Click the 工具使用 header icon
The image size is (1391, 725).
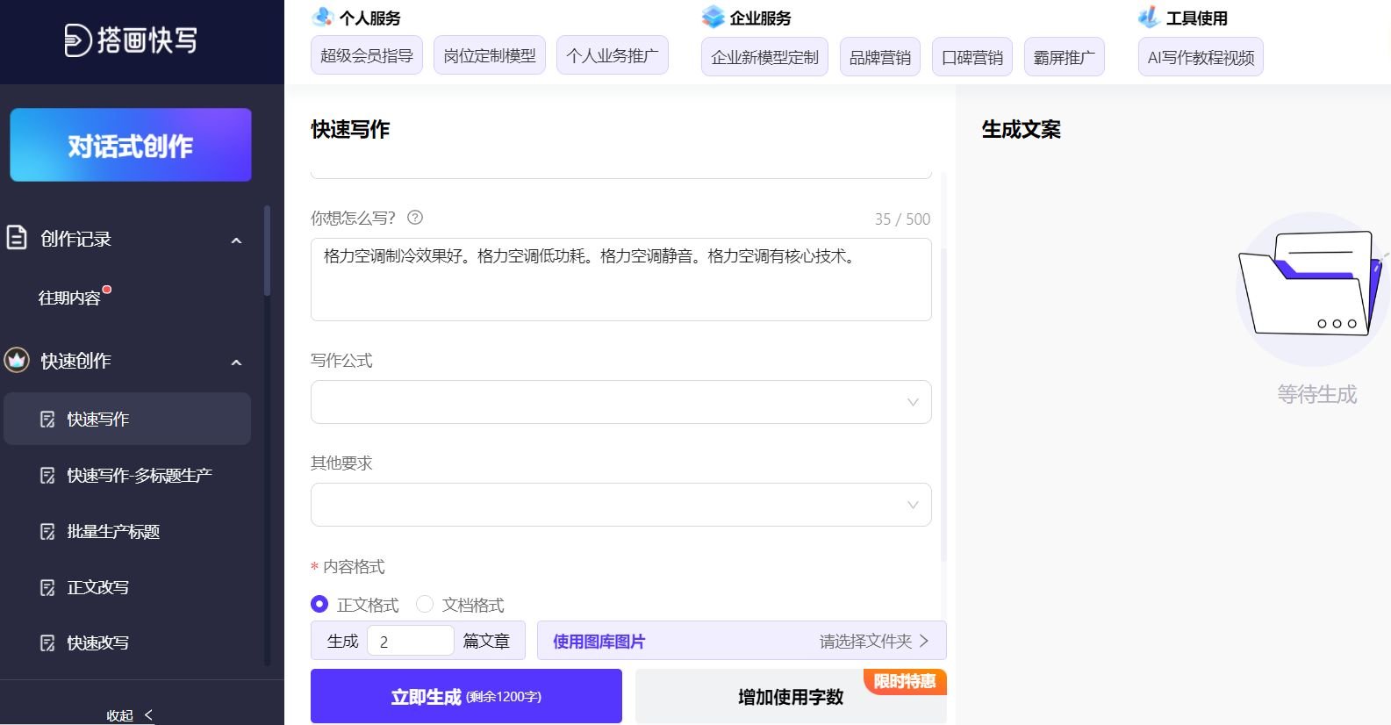[x=1149, y=17]
